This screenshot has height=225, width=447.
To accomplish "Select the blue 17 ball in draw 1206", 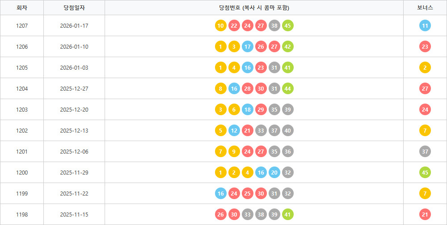I will pyautogui.click(x=248, y=47).
